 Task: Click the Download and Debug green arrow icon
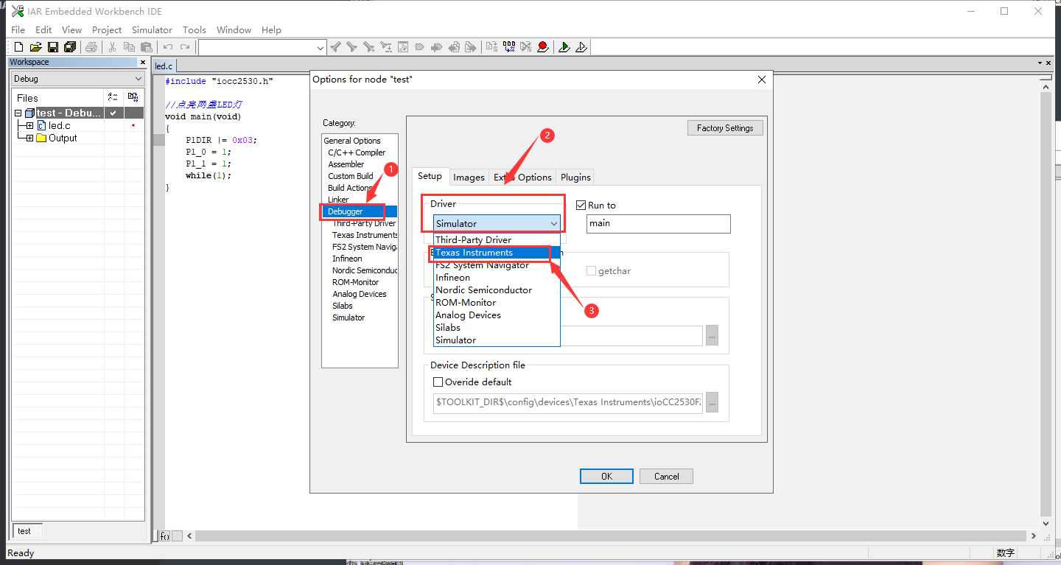tap(564, 47)
